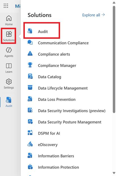This screenshot has height=176, width=119.
Task: Click the eDiscovery icon
Action: (x=30, y=144)
